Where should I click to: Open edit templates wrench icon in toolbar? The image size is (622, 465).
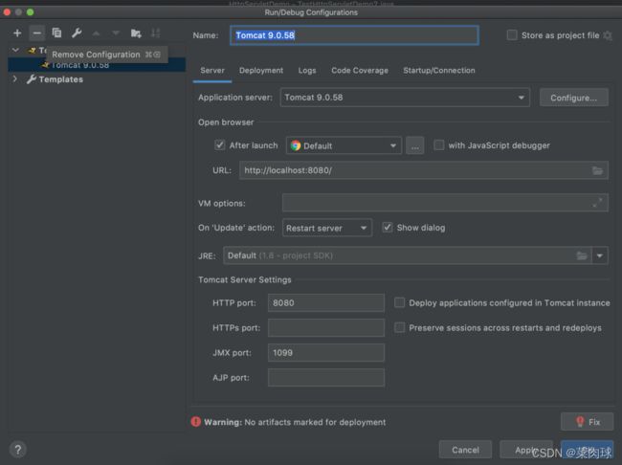click(x=77, y=33)
